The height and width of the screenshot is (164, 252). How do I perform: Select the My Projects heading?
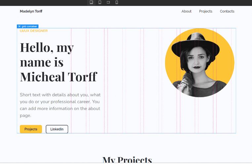click(127, 160)
